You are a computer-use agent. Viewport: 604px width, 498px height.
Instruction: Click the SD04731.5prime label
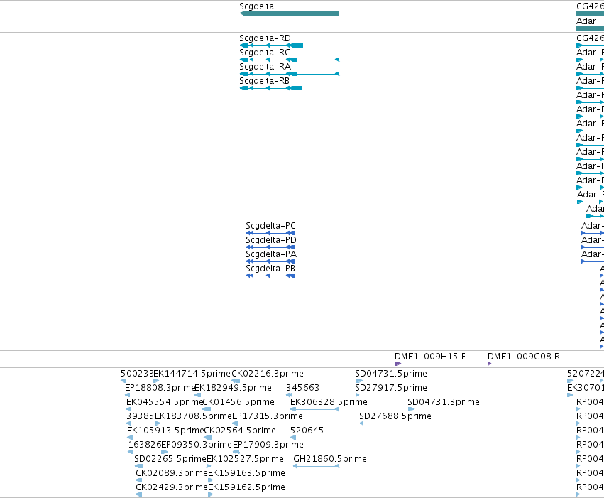point(391,374)
